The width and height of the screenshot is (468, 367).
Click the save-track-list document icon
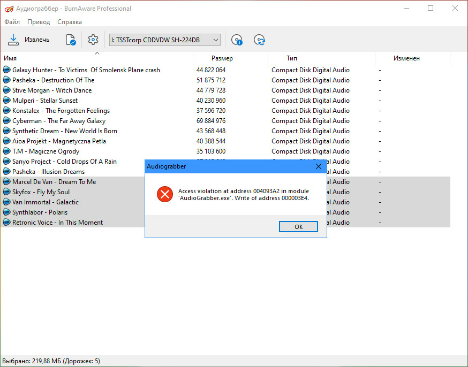click(71, 40)
